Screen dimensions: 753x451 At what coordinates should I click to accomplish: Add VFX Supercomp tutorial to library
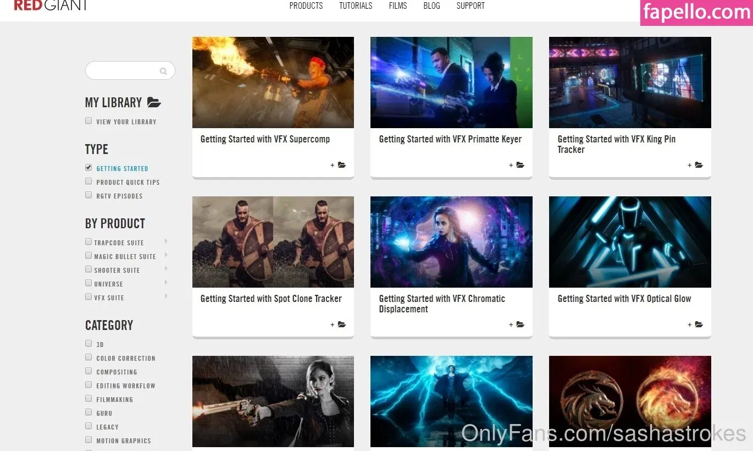[338, 165]
